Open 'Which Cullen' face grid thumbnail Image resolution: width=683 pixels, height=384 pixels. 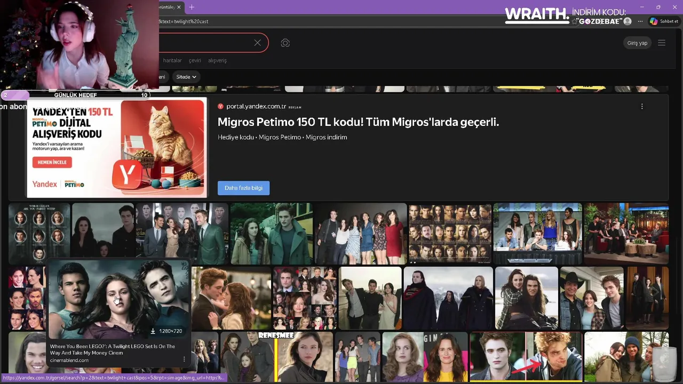39,233
